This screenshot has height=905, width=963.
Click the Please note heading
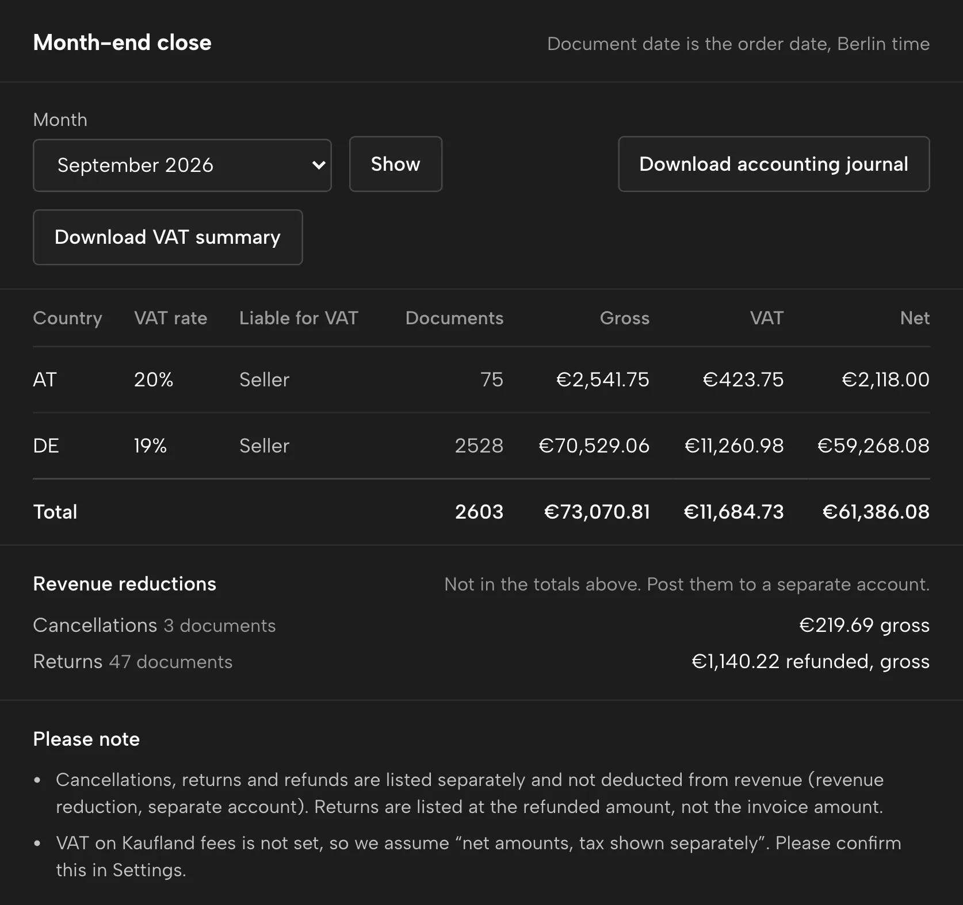pos(86,739)
